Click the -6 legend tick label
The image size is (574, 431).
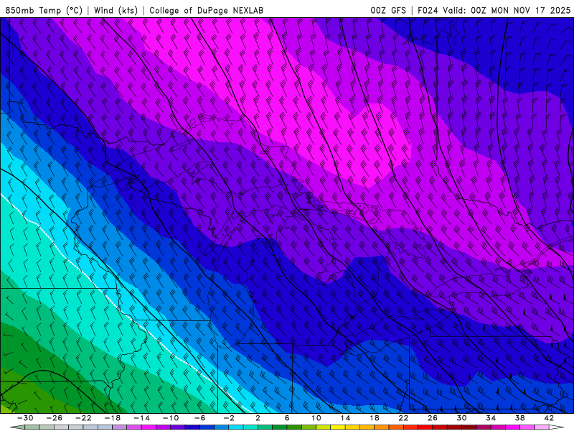pyautogui.click(x=199, y=418)
